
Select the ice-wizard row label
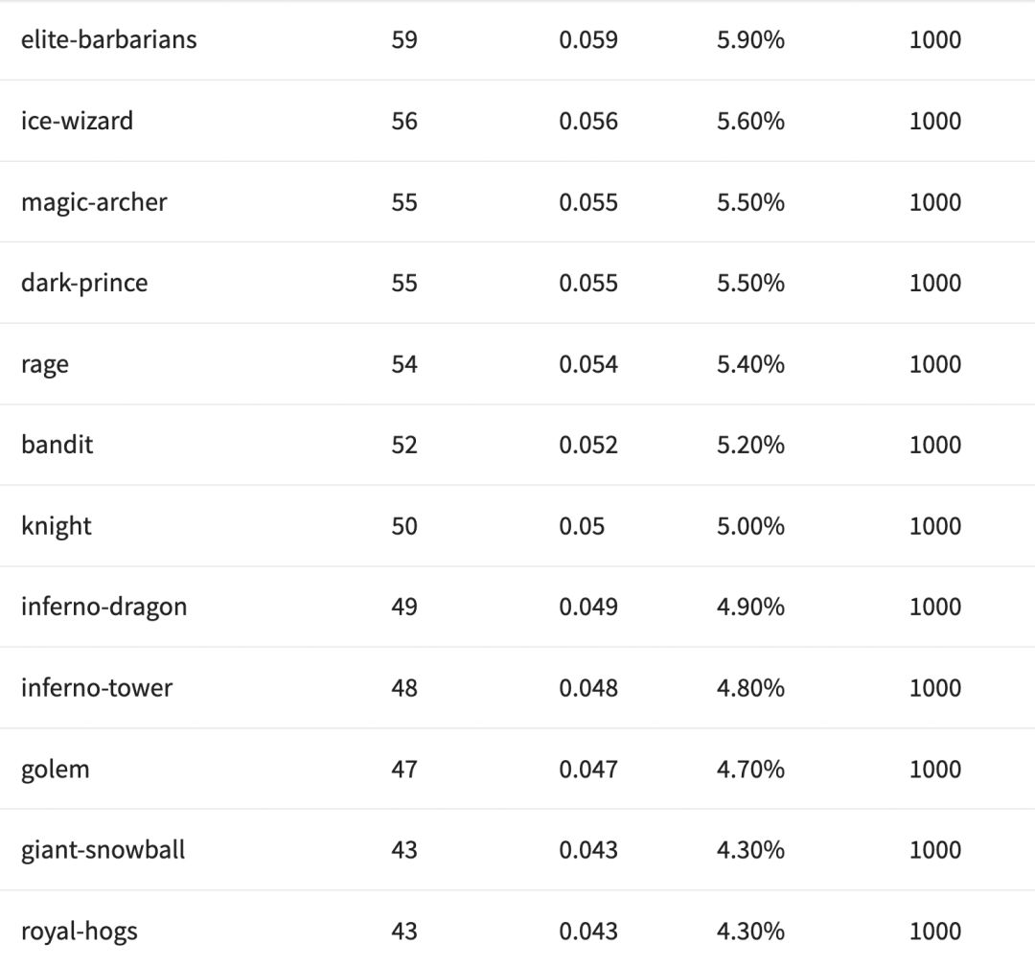point(77,121)
